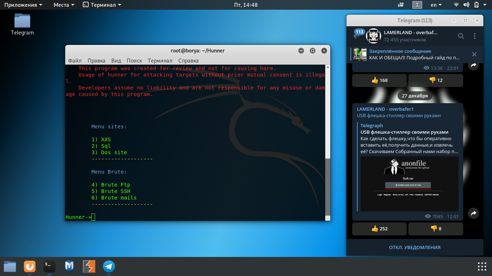Launch Metasploit from the dock
492x276 pixels.
69,266
